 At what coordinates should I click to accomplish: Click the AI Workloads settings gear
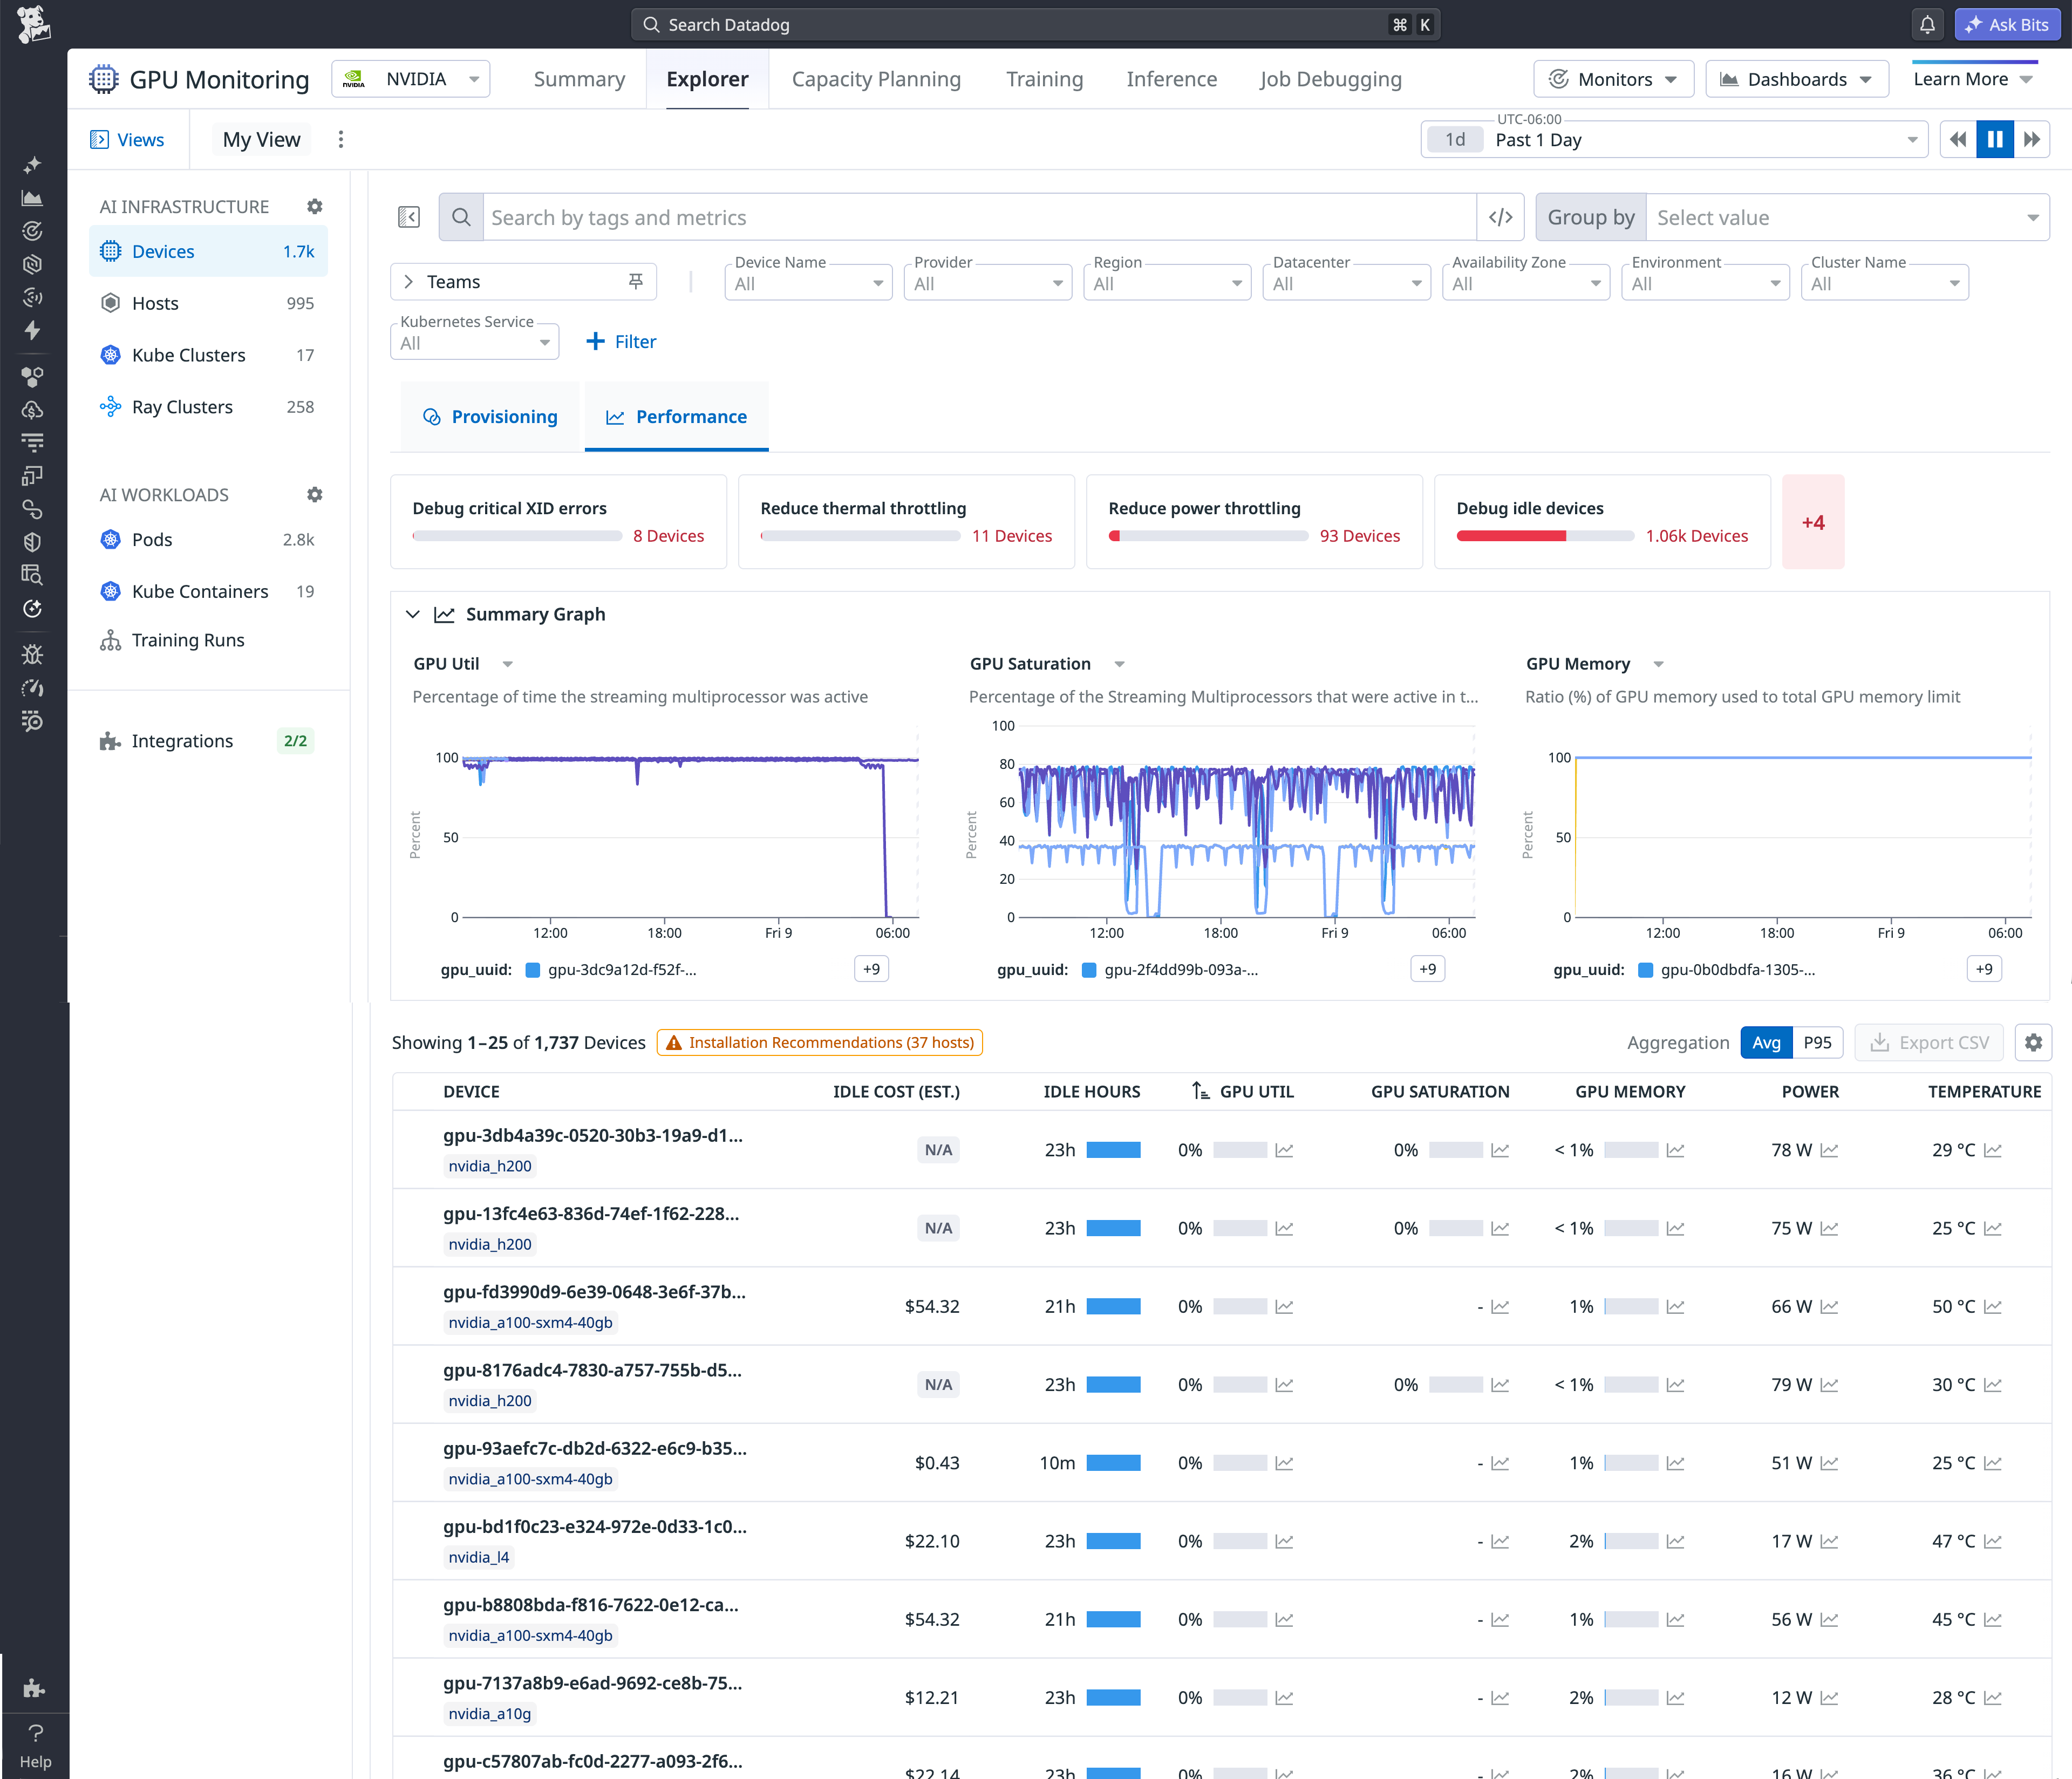click(315, 494)
